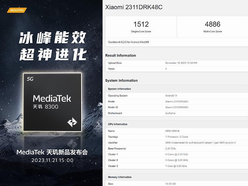Click the Multi-Core Score label
The width and height of the screenshot is (248, 186).
[x=213, y=31]
